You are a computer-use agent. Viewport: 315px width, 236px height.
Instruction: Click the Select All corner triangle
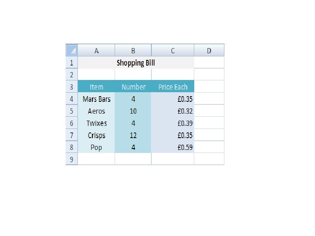tap(72, 50)
